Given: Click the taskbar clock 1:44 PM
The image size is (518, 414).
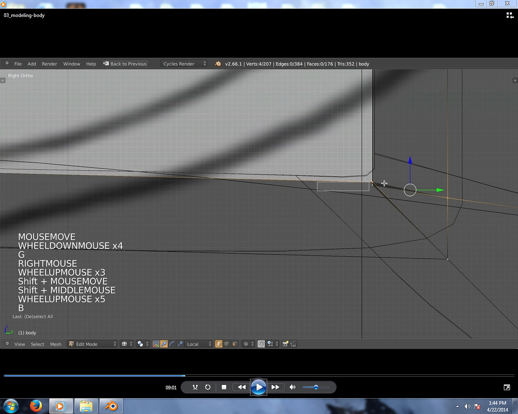Looking at the screenshot, I should click(497, 403).
